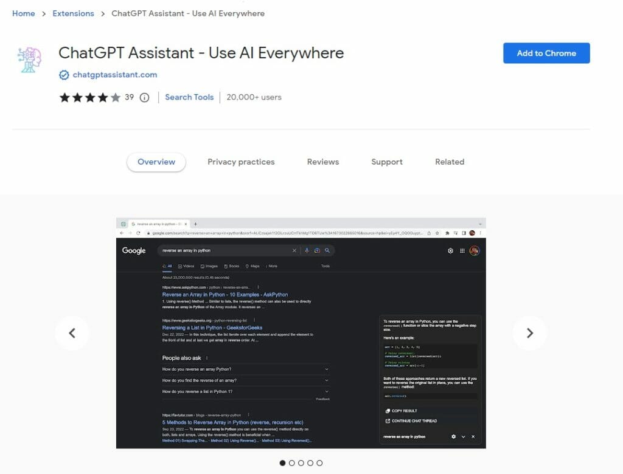Open the three-dot menu beside the AskPython result
The image size is (623, 474).
(x=258, y=287)
